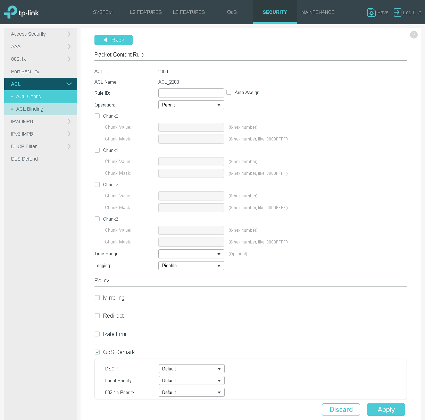
Task: Select the SECURITY tab
Action: pyautogui.click(x=275, y=12)
